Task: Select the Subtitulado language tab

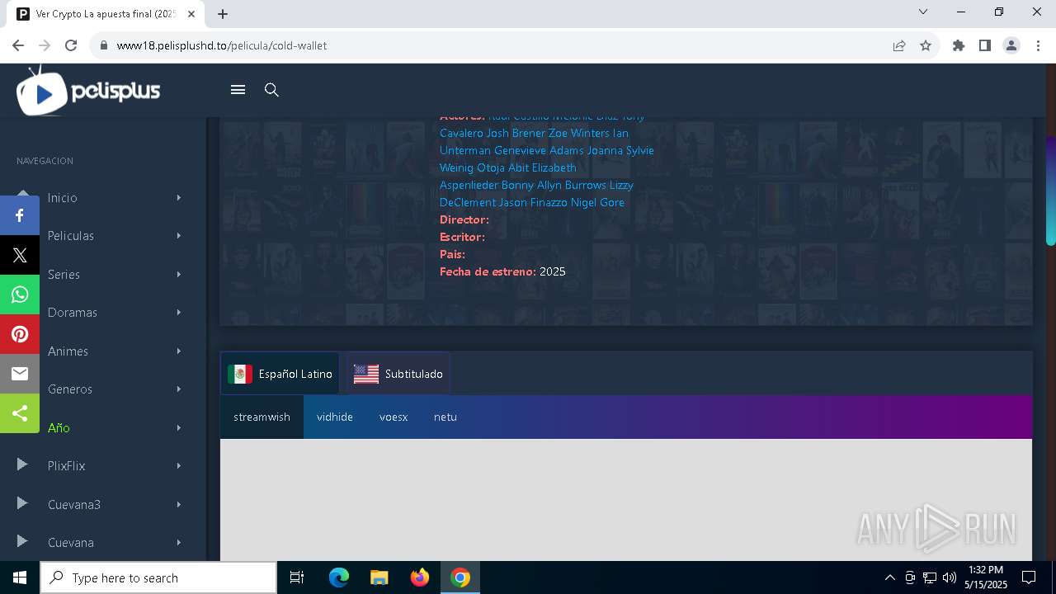Action: 398,374
